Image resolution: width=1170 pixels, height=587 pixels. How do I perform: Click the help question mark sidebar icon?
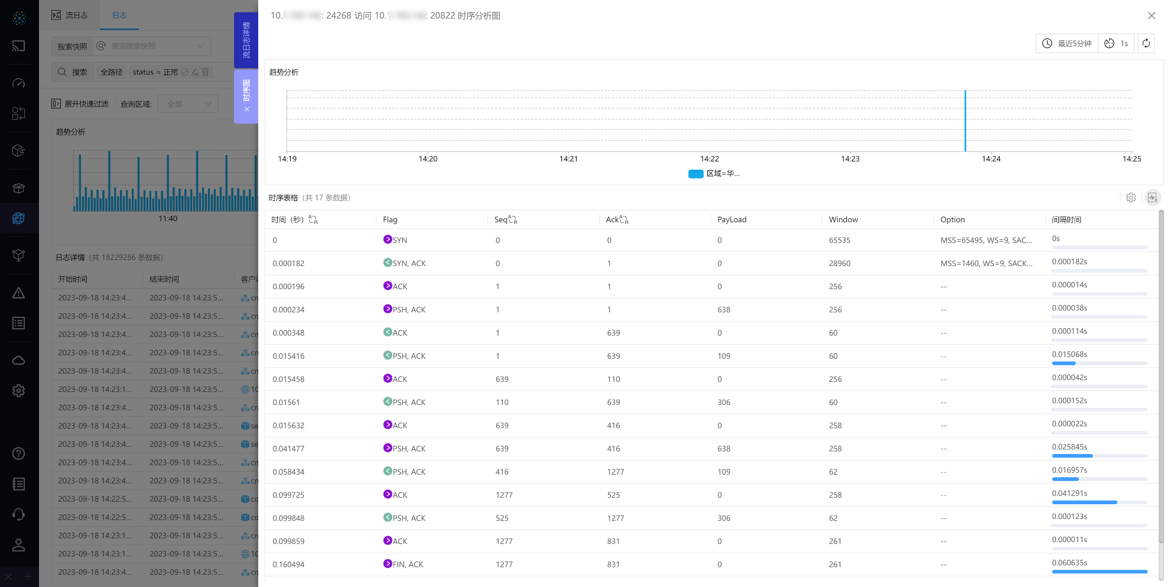(19, 453)
